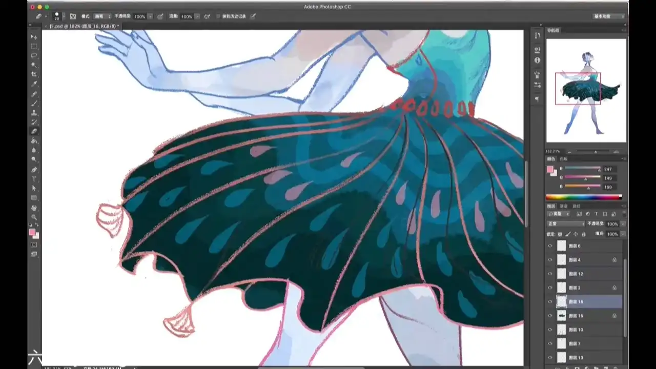Switch to the 通道 tab
Image resolution: width=656 pixels, height=369 pixels.
coord(563,206)
